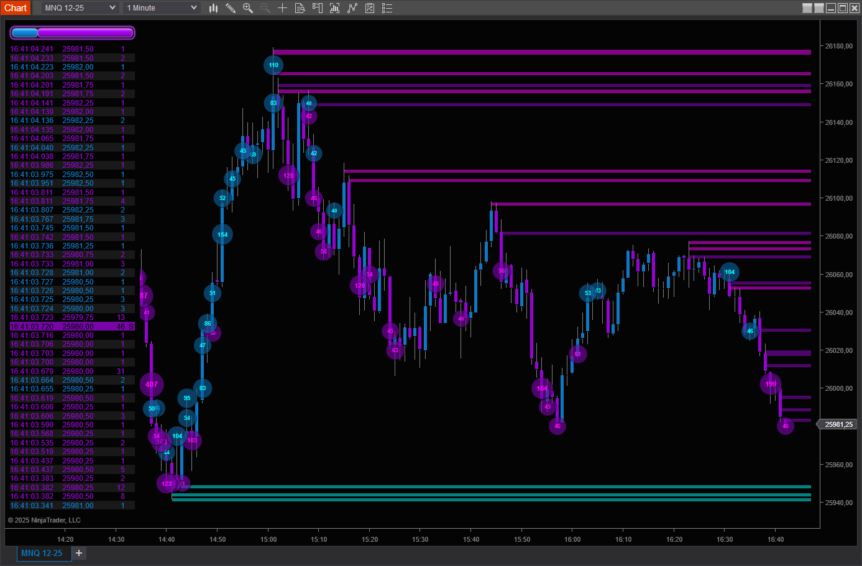The width and height of the screenshot is (862, 566).
Task: Select the MNQ 12-25 tab at bottom
Action: [42, 553]
